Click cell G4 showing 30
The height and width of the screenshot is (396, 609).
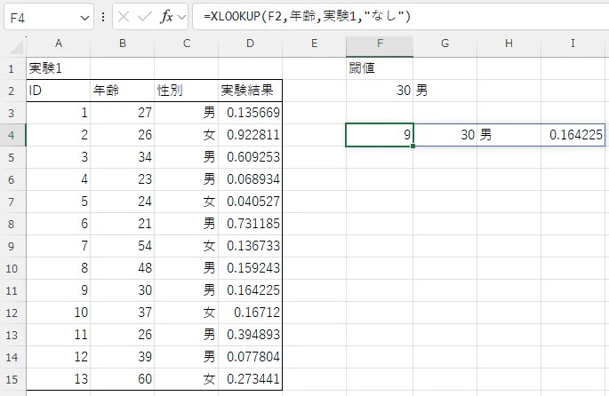tap(445, 135)
